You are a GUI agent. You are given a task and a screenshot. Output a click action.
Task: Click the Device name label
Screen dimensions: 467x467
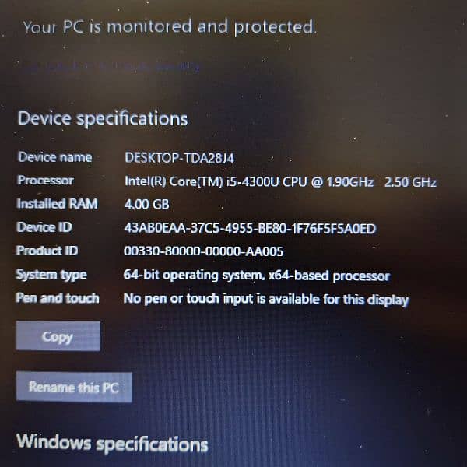[54, 157]
